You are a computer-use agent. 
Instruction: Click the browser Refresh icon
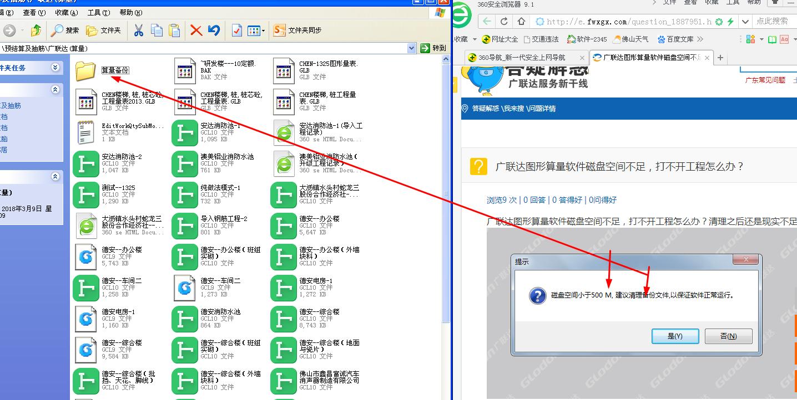(504, 21)
